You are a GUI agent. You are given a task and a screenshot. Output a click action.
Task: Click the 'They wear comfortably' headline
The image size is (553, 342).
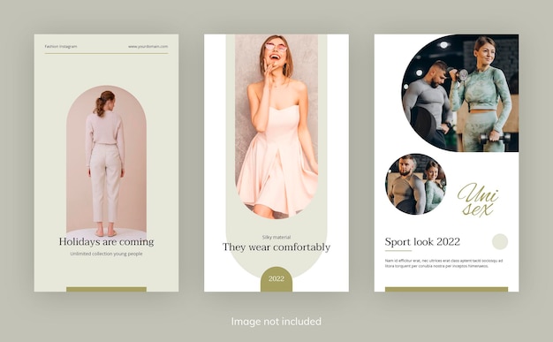click(276, 247)
